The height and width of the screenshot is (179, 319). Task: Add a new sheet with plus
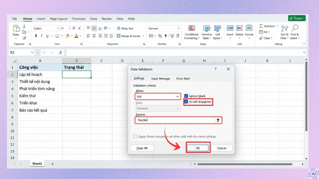52,164
